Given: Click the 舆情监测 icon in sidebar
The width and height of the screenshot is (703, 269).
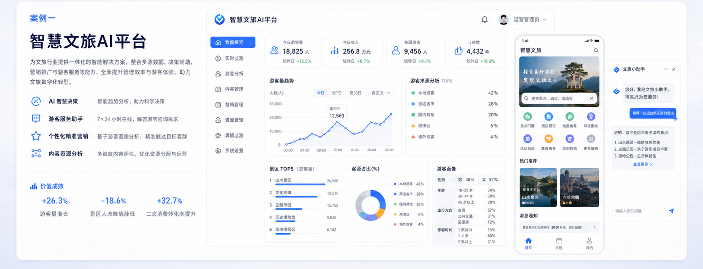Looking at the screenshot, I should (x=218, y=136).
